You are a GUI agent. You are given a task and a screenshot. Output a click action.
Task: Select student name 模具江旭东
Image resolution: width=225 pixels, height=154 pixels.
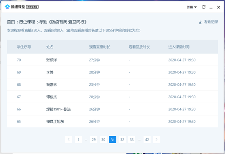click(x=55, y=122)
